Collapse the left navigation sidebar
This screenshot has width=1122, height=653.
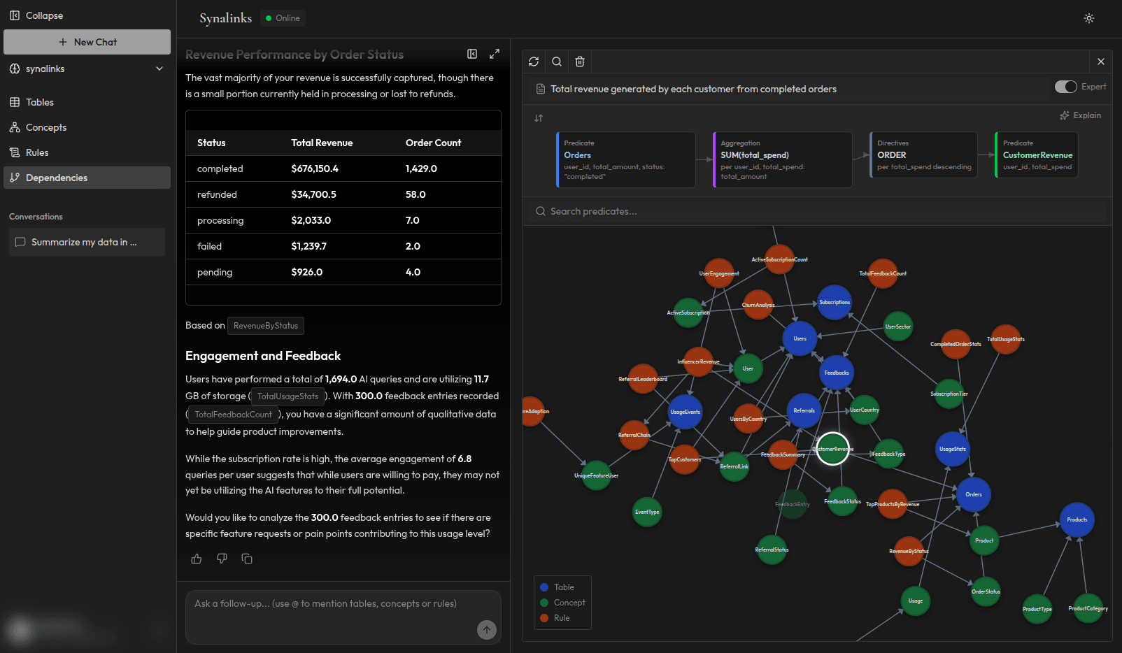pyautogui.click(x=36, y=15)
